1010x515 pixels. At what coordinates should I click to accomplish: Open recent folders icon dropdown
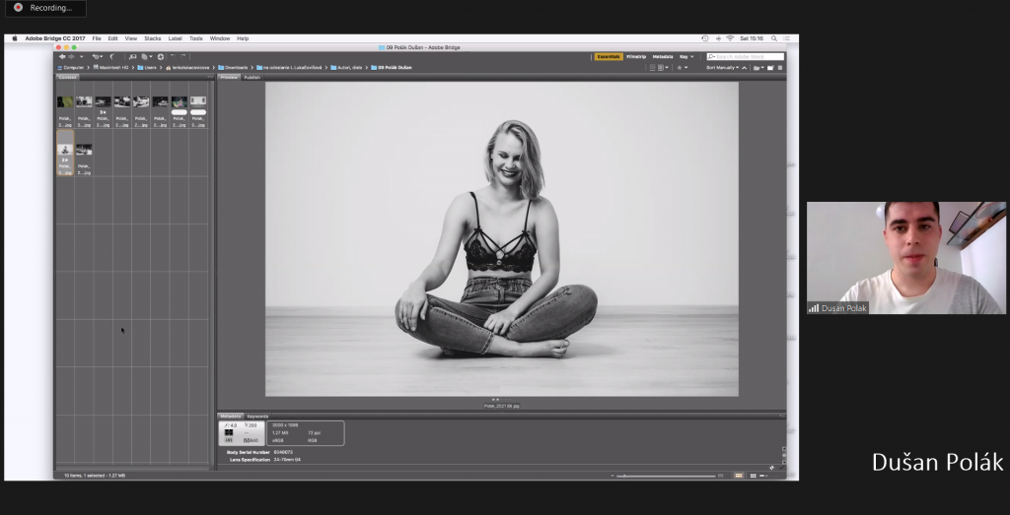(758, 68)
